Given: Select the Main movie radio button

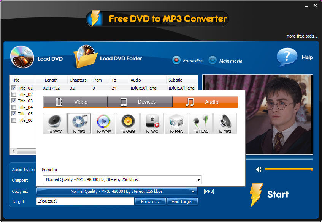Looking at the screenshot, I should click(213, 60).
